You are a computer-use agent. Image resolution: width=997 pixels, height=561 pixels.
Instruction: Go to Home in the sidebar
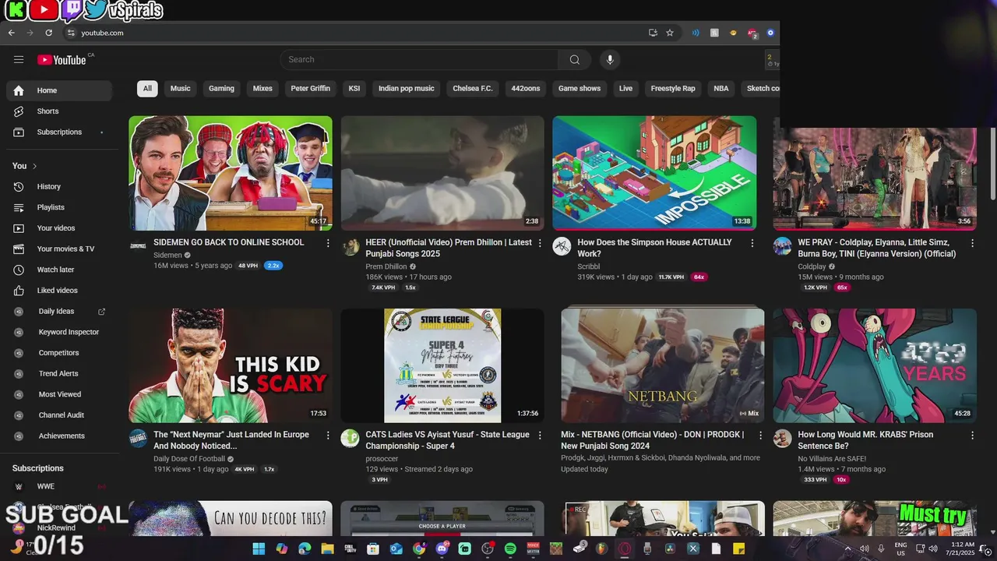click(x=59, y=90)
